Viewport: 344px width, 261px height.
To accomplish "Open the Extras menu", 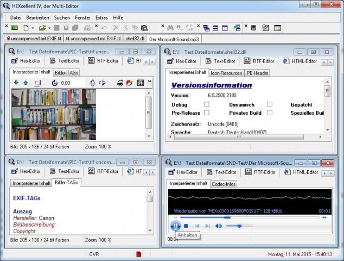I will [101, 17].
